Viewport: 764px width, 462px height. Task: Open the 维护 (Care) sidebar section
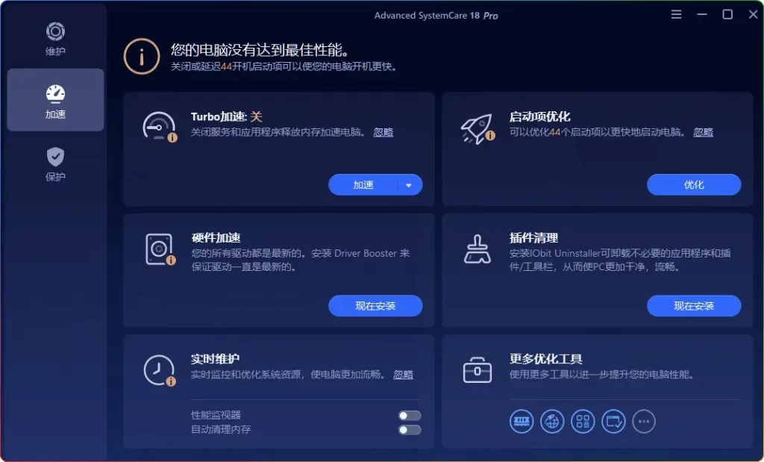55,39
